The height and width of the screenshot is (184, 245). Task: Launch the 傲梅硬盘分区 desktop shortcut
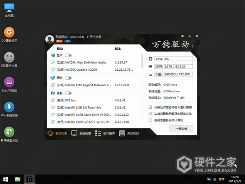click(9, 134)
